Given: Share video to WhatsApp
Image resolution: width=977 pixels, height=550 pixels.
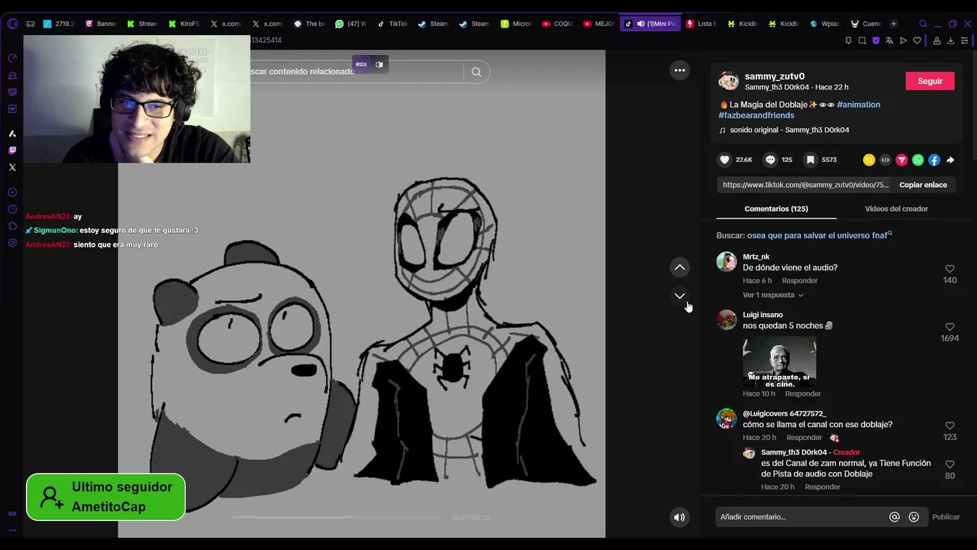Looking at the screenshot, I should [918, 160].
